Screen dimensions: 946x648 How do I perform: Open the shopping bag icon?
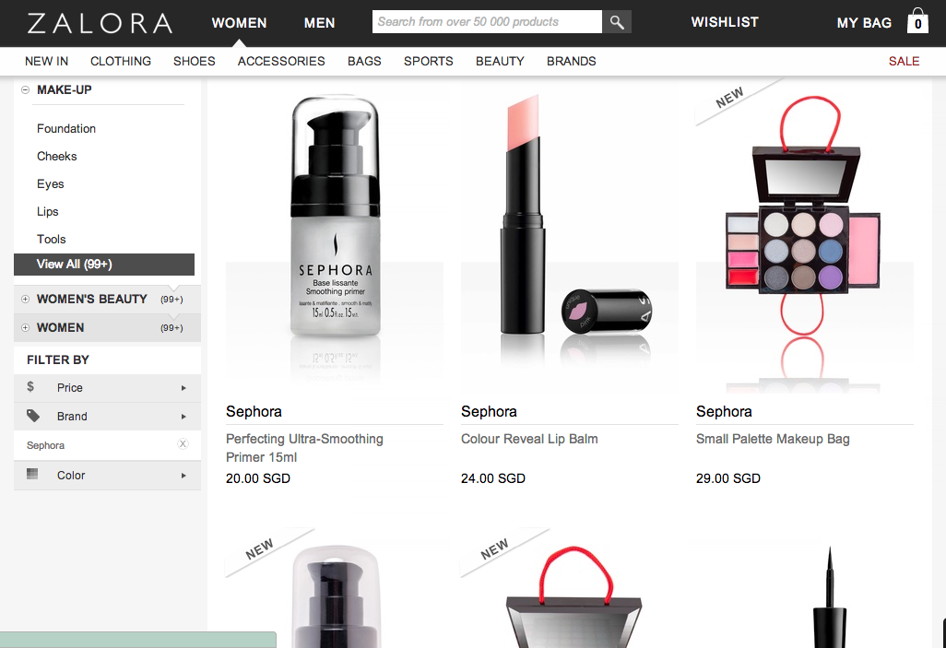click(917, 21)
